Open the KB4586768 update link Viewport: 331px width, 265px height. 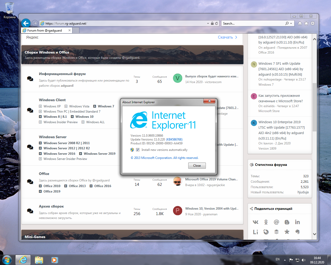174,139
